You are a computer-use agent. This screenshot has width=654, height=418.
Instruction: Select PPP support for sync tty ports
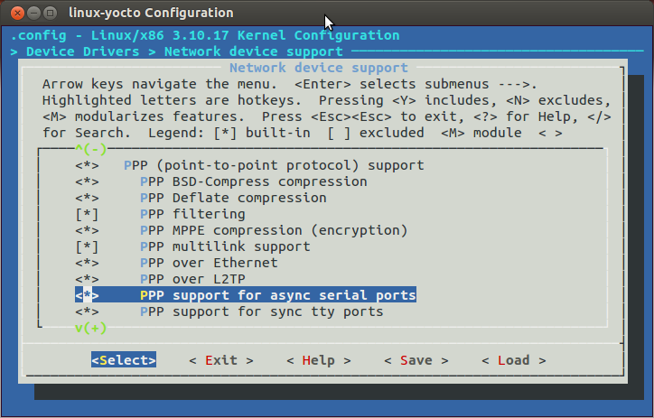261,311
